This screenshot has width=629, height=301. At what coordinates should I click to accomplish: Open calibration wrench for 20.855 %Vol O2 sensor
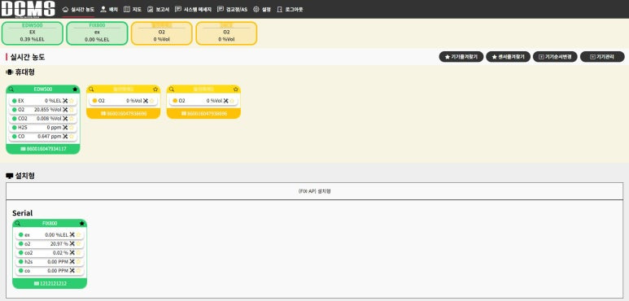(x=65, y=110)
